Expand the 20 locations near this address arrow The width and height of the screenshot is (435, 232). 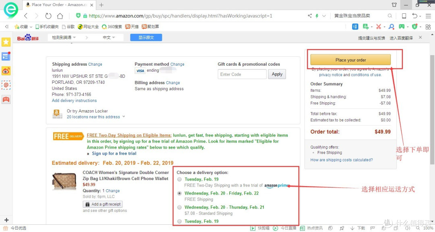(x=124, y=116)
